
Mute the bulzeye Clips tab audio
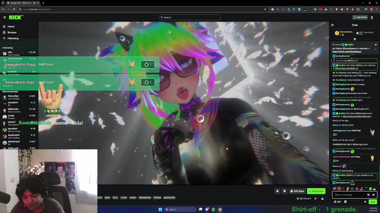[34, 3]
